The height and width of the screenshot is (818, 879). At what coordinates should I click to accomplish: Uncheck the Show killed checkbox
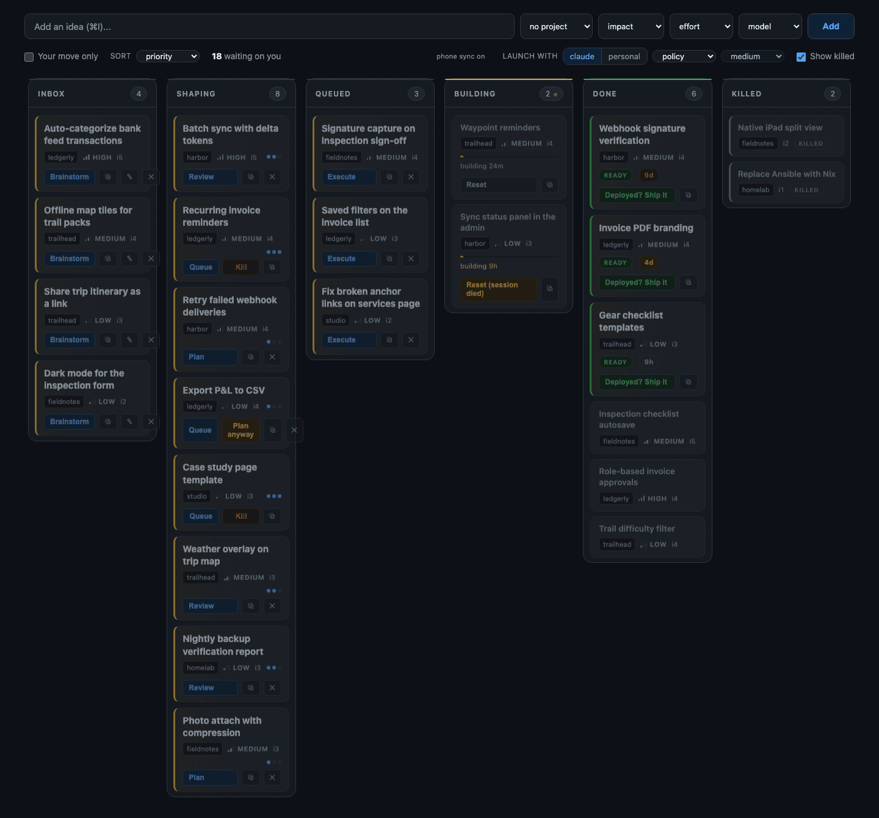(x=801, y=57)
